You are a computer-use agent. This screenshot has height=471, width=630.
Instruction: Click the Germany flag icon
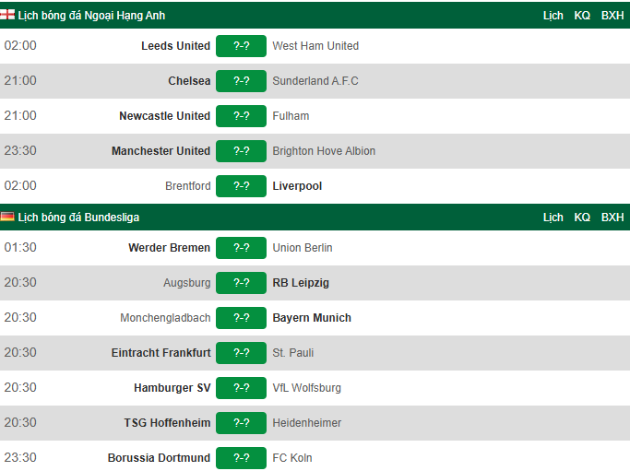pyautogui.click(x=7, y=218)
